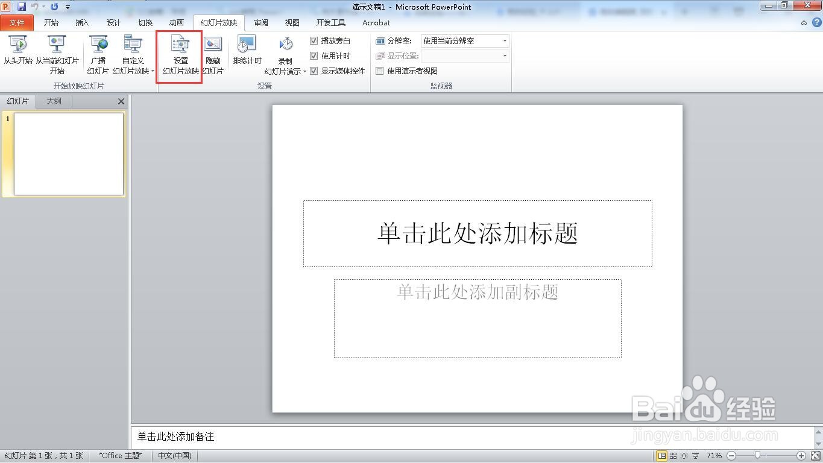Start slideshow from current slide (从当前幻灯片开始)

(x=57, y=54)
